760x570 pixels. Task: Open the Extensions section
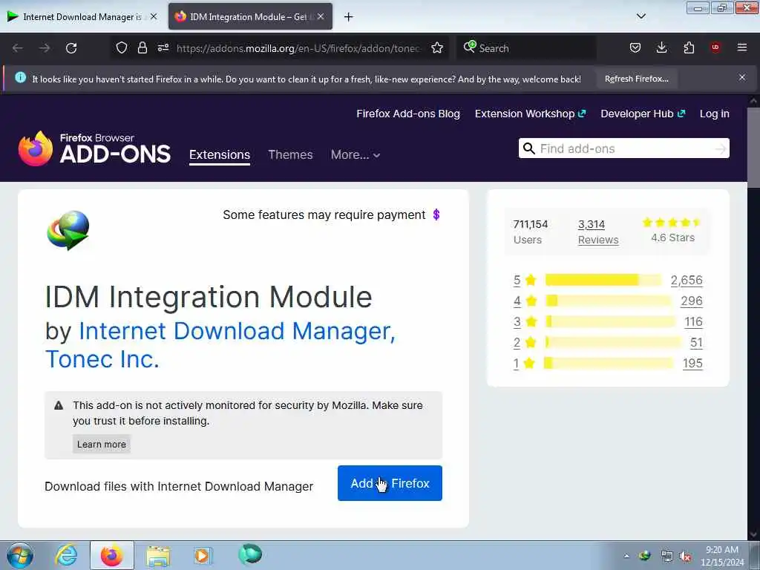click(x=220, y=154)
